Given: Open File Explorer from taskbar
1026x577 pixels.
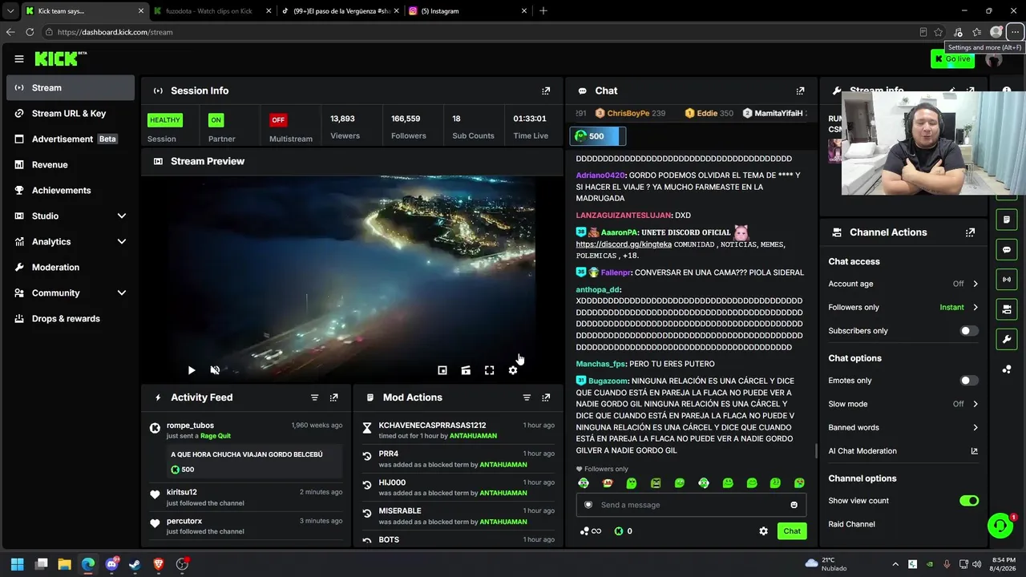Looking at the screenshot, I should (65, 564).
